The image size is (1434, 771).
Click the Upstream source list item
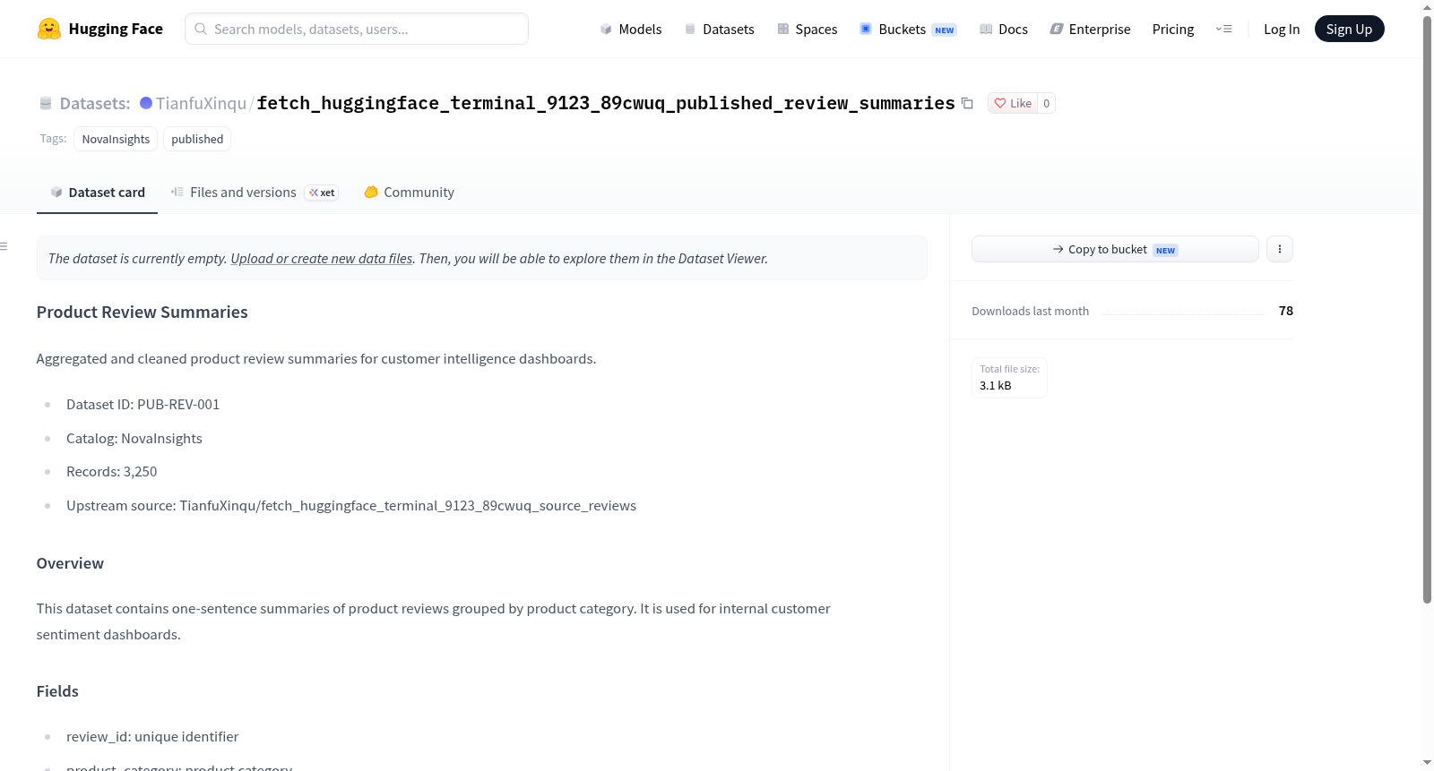pos(351,506)
